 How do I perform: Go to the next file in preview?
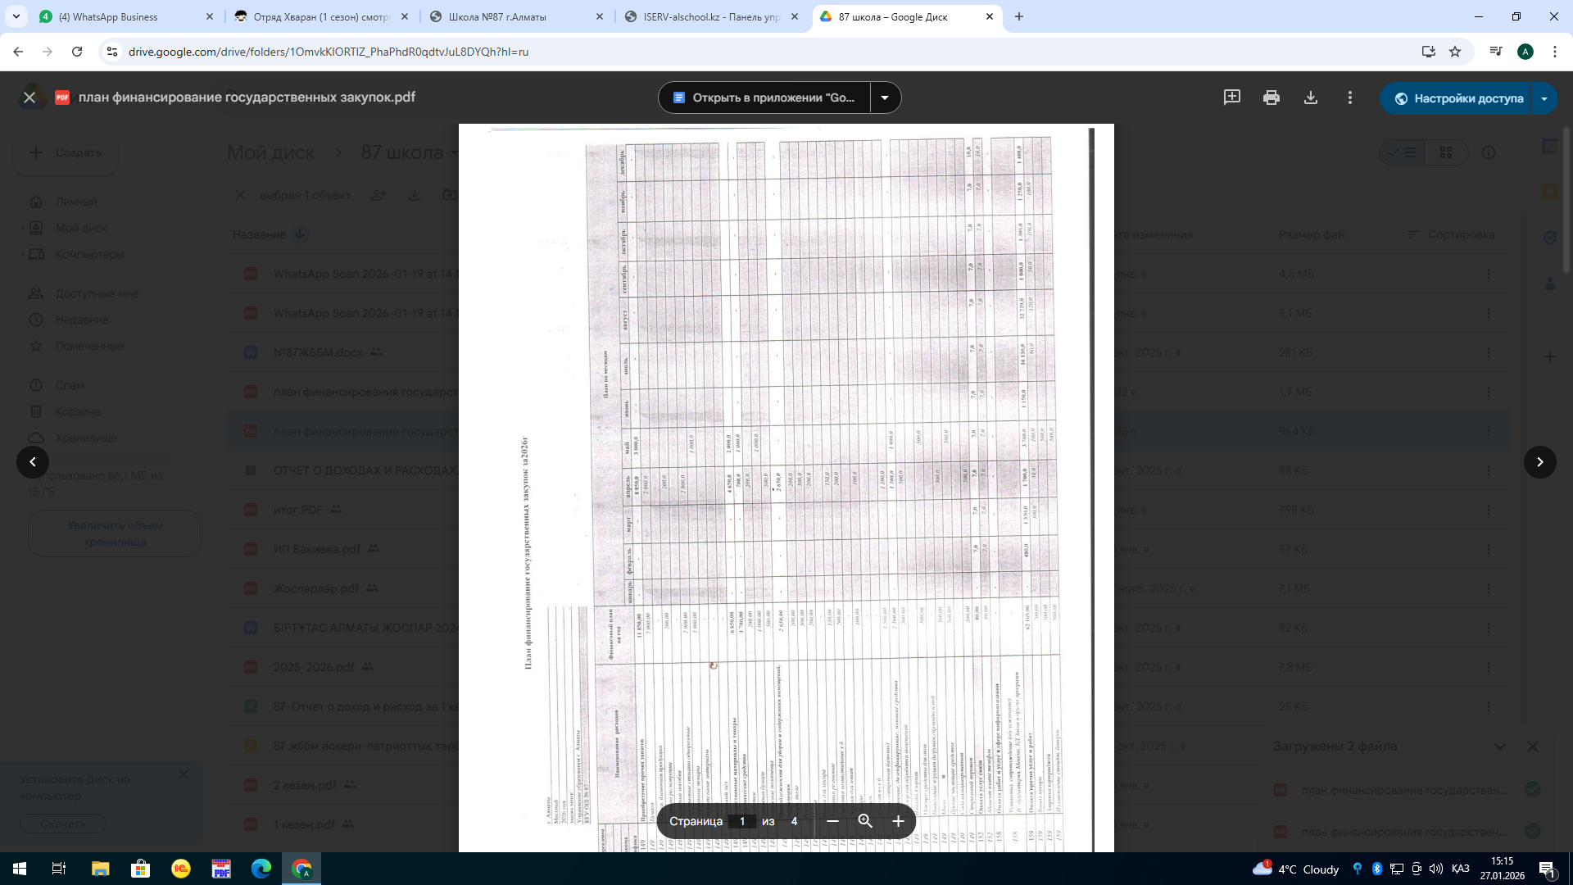(1540, 462)
